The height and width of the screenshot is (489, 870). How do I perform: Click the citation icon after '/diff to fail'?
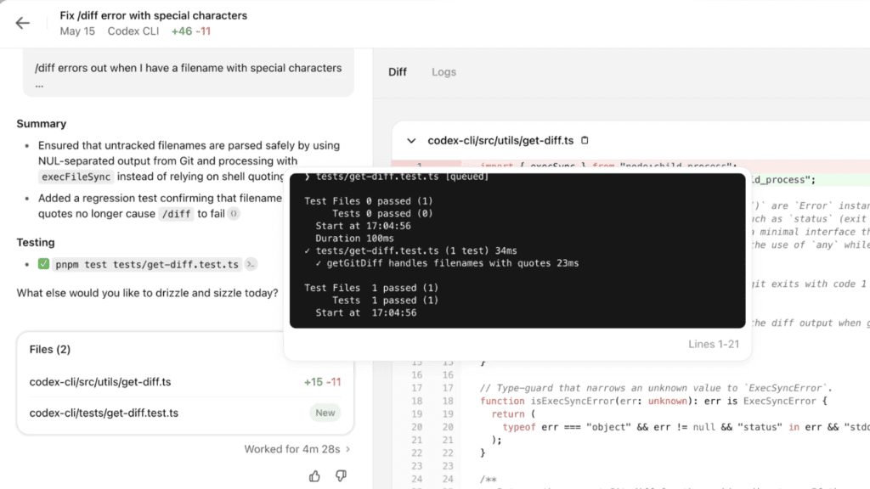coord(234,213)
